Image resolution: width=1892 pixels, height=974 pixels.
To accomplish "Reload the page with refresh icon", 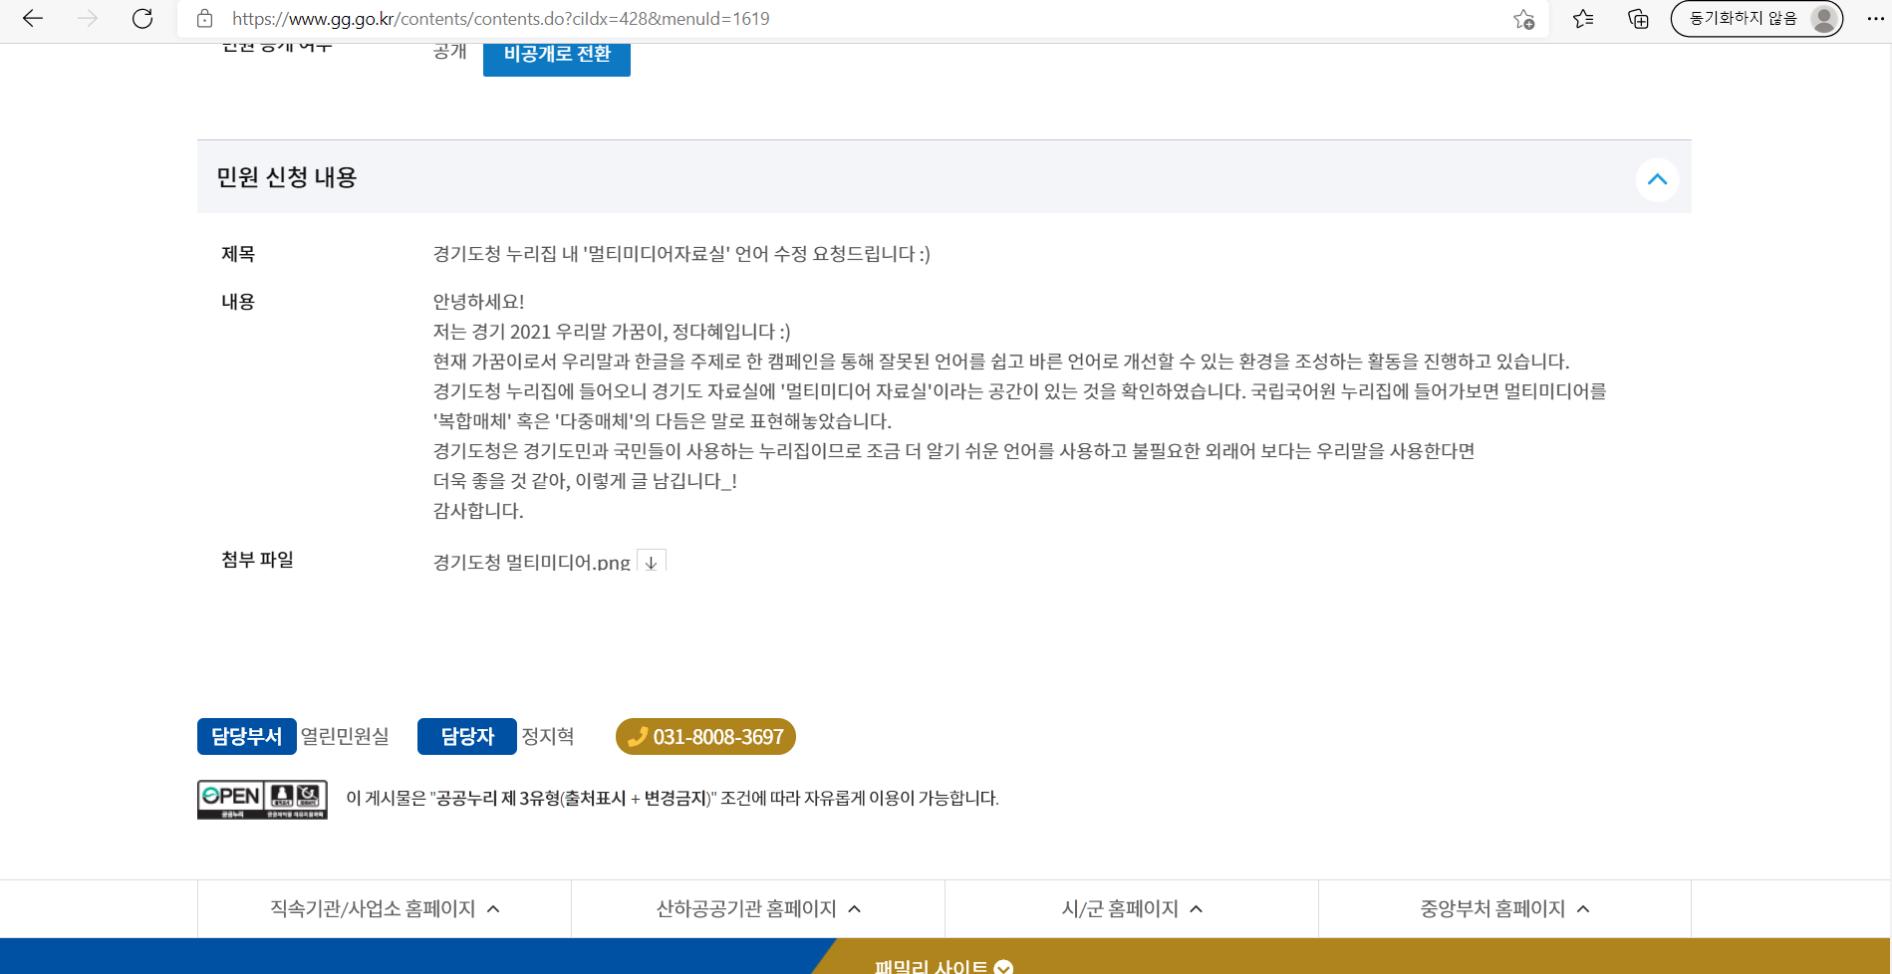I will [x=142, y=19].
